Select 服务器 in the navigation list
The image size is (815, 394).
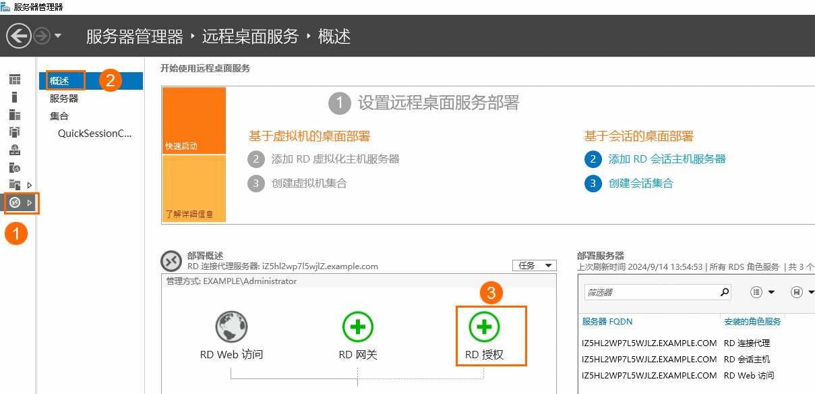(x=64, y=98)
